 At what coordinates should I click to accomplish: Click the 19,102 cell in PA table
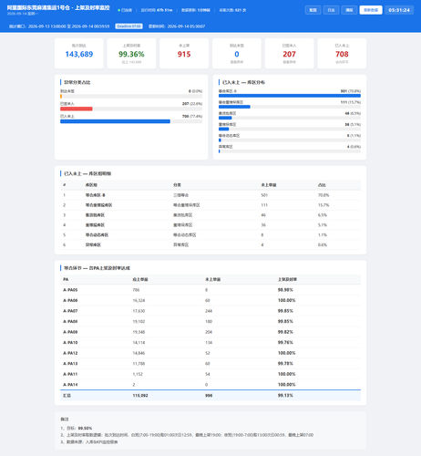139,321
